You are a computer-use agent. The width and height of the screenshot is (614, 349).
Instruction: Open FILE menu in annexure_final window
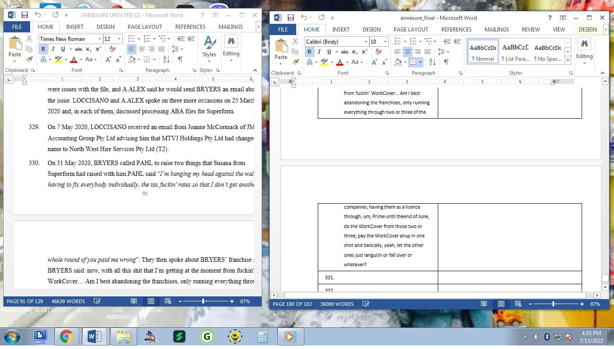283,30
